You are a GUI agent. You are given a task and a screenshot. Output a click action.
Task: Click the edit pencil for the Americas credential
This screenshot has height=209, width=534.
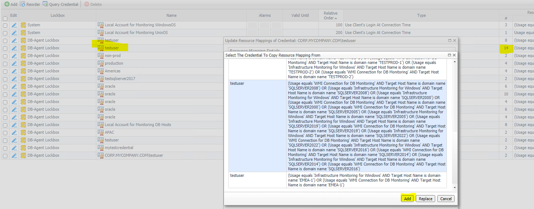click(14, 71)
